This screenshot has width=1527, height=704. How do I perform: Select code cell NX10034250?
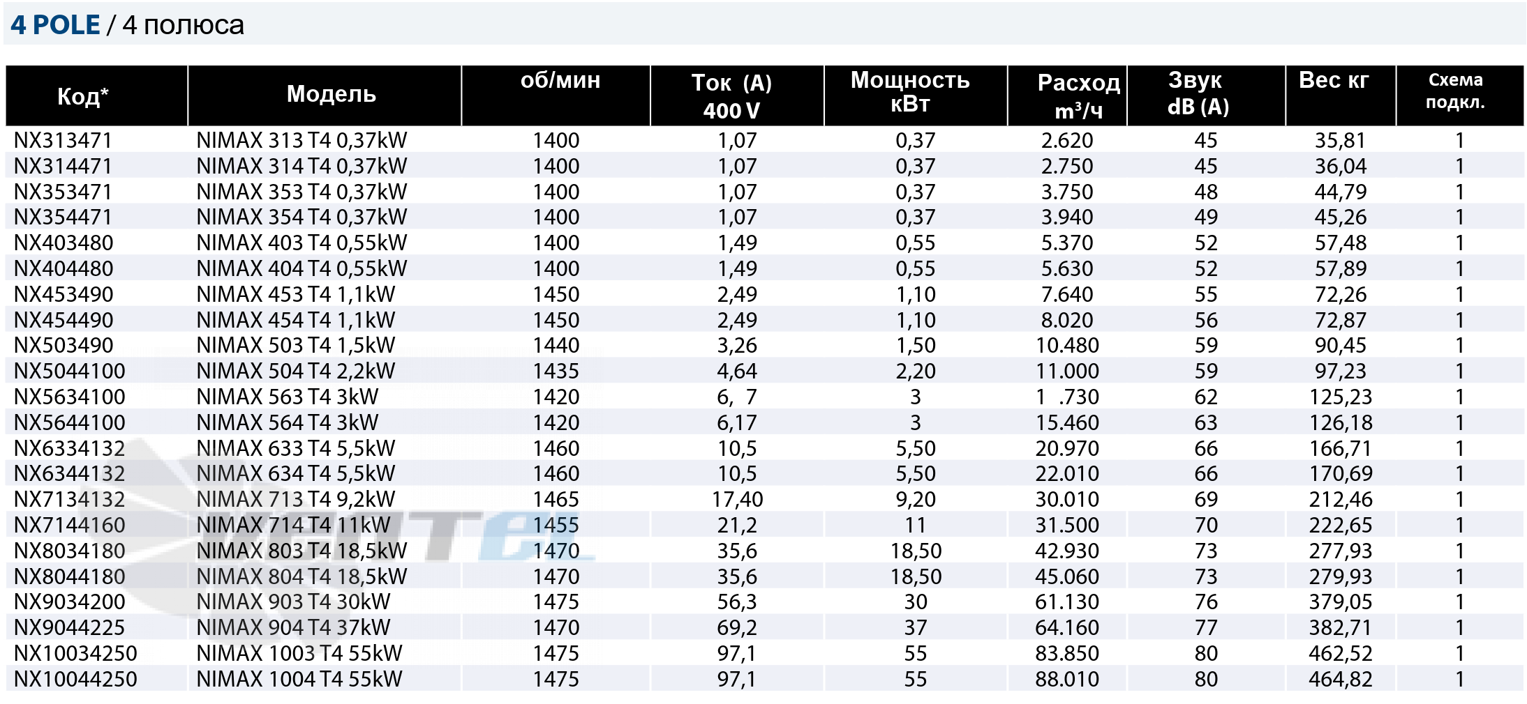pyautogui.click(x=75, y=653)
